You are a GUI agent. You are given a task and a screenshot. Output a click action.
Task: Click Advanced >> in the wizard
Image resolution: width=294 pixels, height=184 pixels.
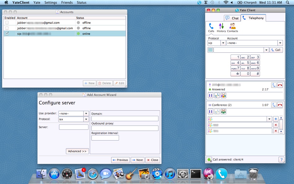pyautogui.click(x=77, y=151)
